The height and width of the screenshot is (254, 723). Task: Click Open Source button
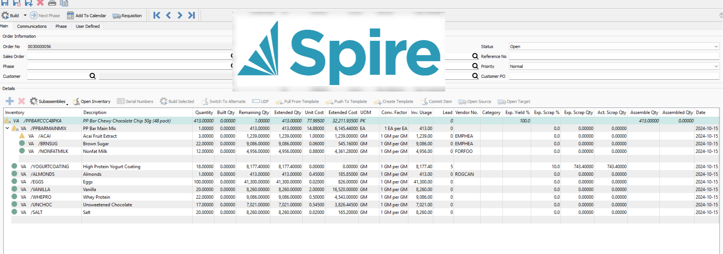click(475, 101)
